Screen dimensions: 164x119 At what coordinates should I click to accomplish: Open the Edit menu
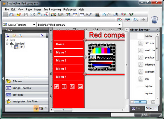(x=13, y=10)
